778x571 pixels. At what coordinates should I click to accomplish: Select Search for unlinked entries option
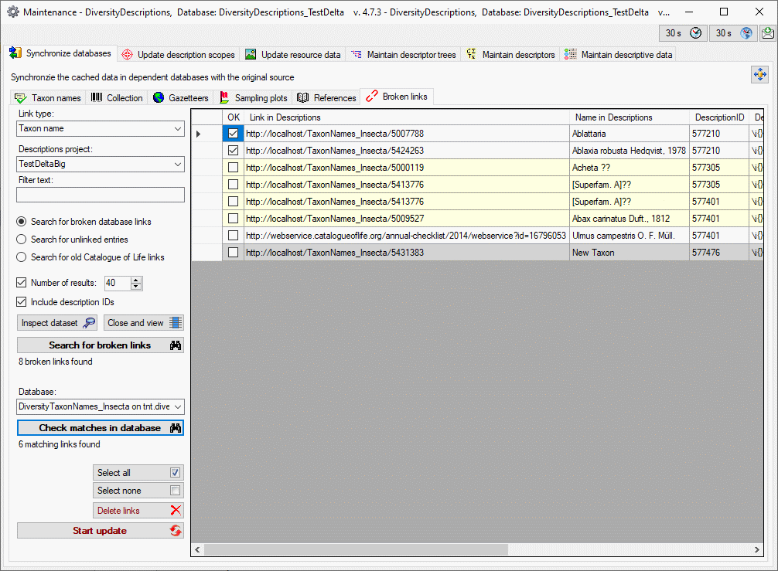22,240
